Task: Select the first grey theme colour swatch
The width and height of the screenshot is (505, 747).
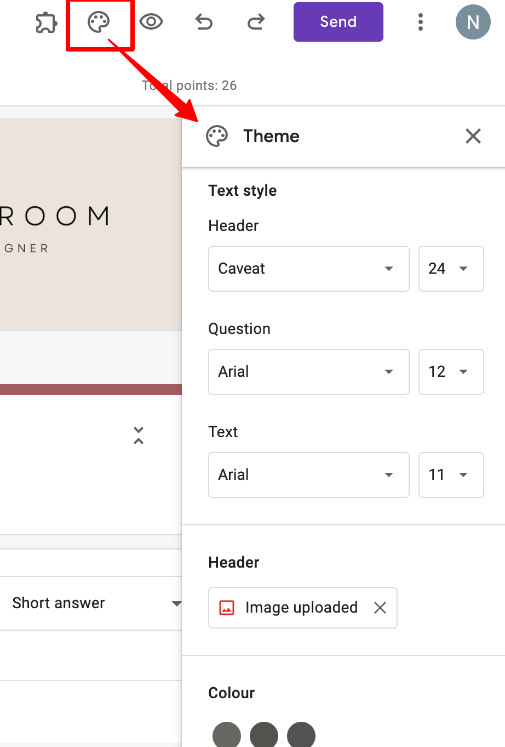Action: click(226, 735)
